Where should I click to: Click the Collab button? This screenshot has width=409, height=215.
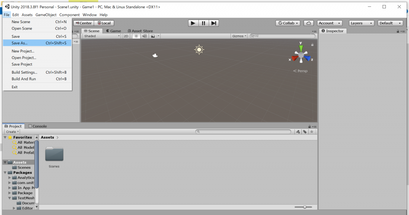pos(288,23)
